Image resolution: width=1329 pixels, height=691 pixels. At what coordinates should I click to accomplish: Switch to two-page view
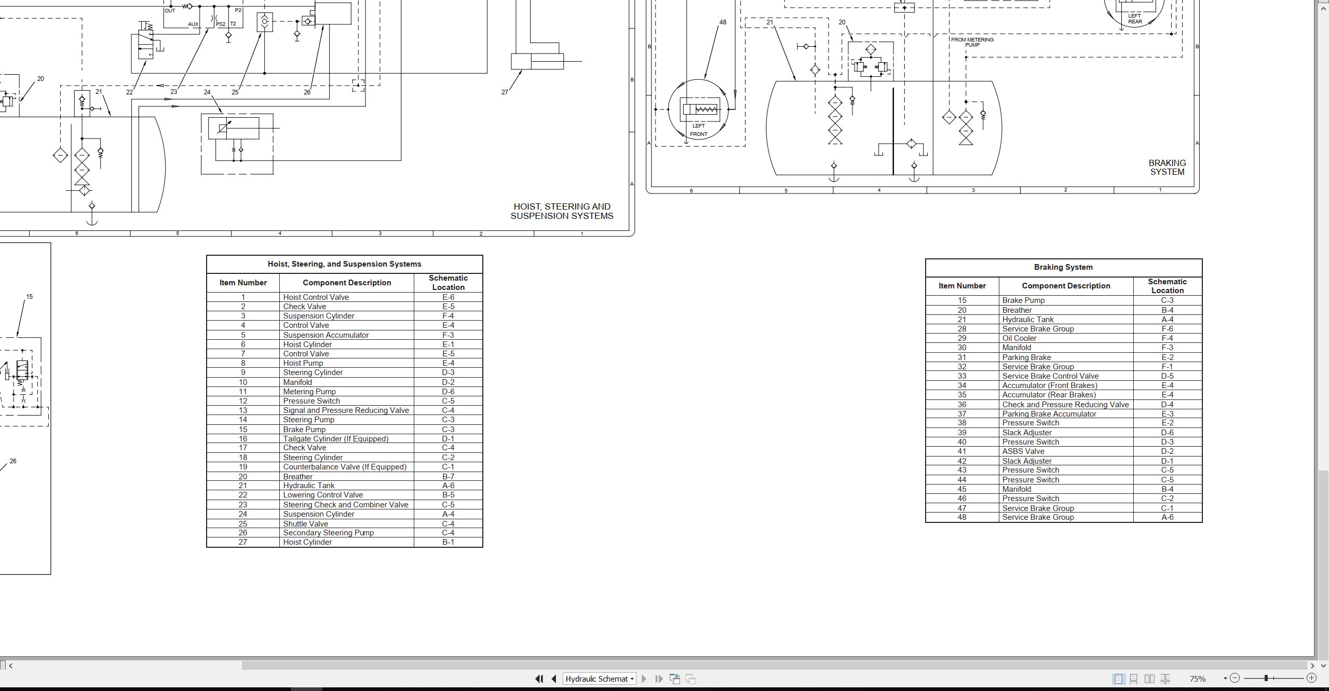[x=1150, y=679]
